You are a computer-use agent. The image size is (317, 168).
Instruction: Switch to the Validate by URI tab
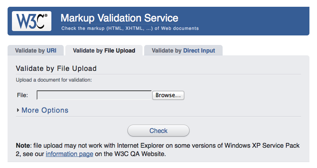(35, 51)
